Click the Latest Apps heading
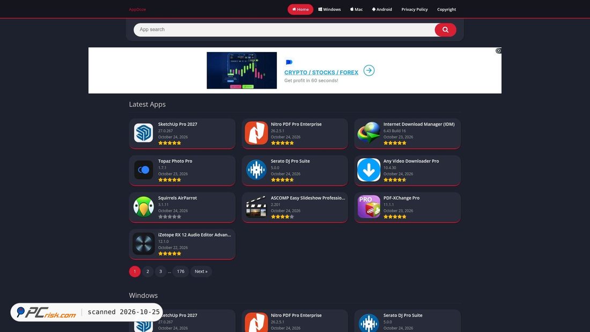590x332 pixels. [x=147, y=104]
